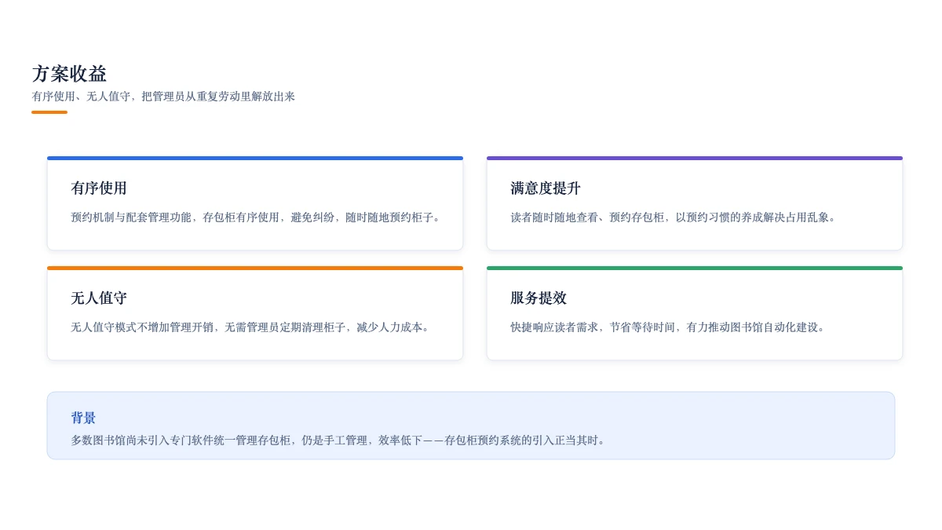This screenshot has height=530, width=942.
Task: Select the description starting 预约机制与配套管理功能
Action: coord(257,217)
